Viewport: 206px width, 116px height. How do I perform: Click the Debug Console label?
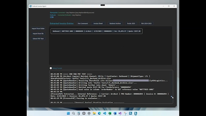pyautogui.click(x=57, y=68)
